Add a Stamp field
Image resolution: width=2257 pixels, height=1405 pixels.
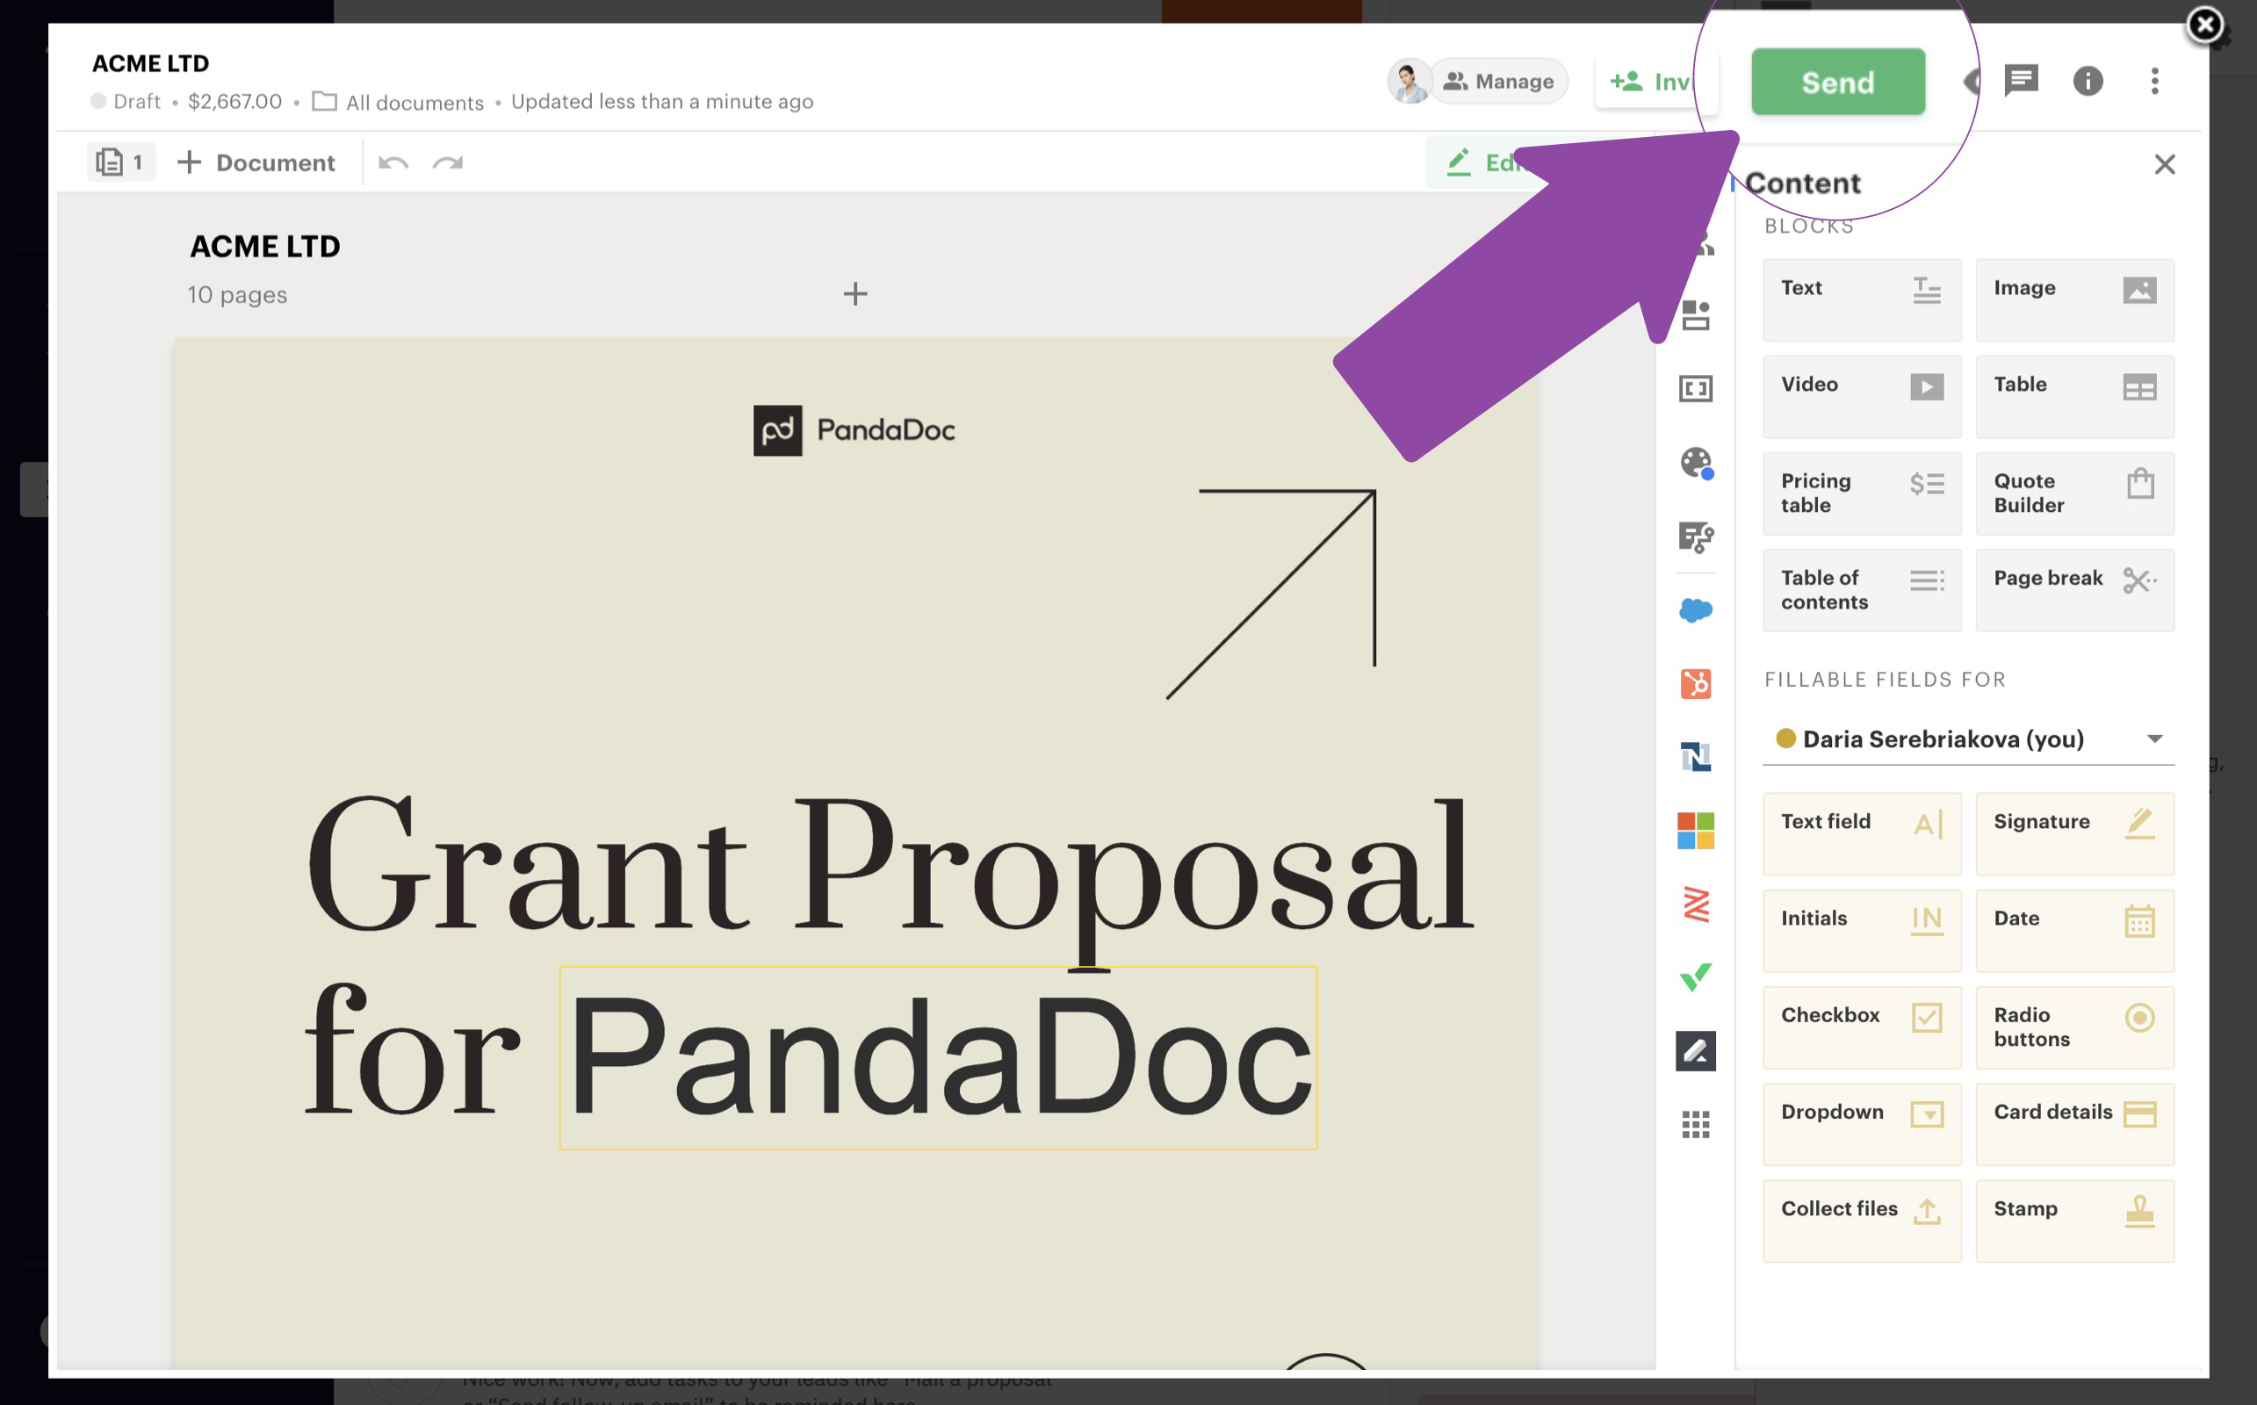[x=2074, y=1220]
